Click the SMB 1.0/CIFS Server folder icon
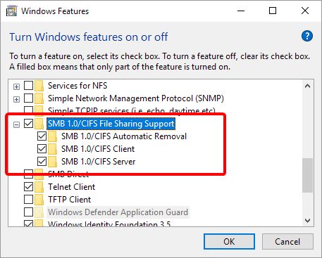The height and width of the screenshot is (258, 322). coord(53,162)
